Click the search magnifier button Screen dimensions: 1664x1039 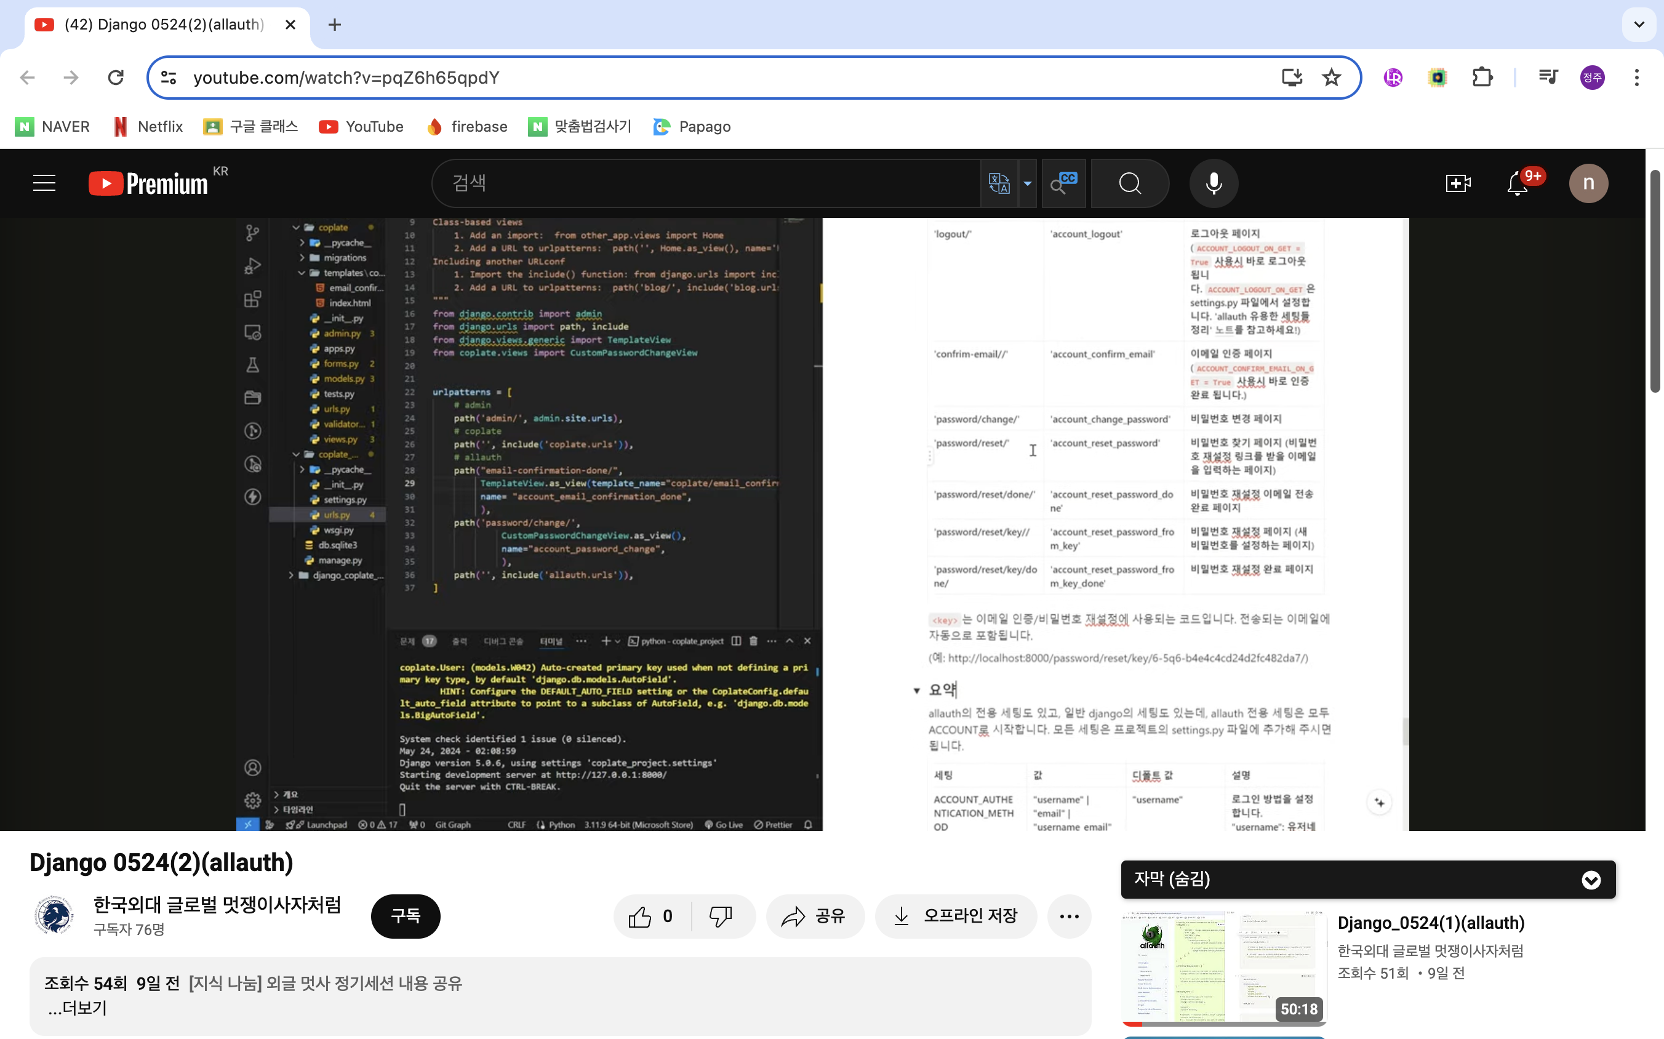click(x=1129, y=183)
